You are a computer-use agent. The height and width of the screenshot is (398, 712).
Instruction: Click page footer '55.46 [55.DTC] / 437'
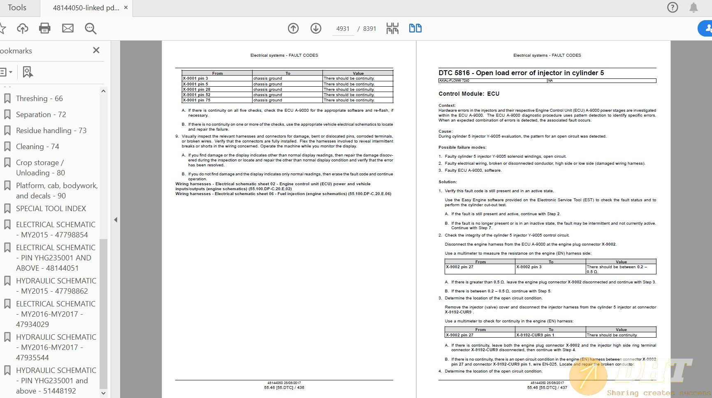[x=547, y=388]
